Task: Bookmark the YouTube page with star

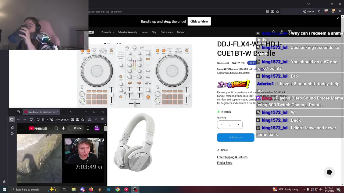Action: (83, 120)
